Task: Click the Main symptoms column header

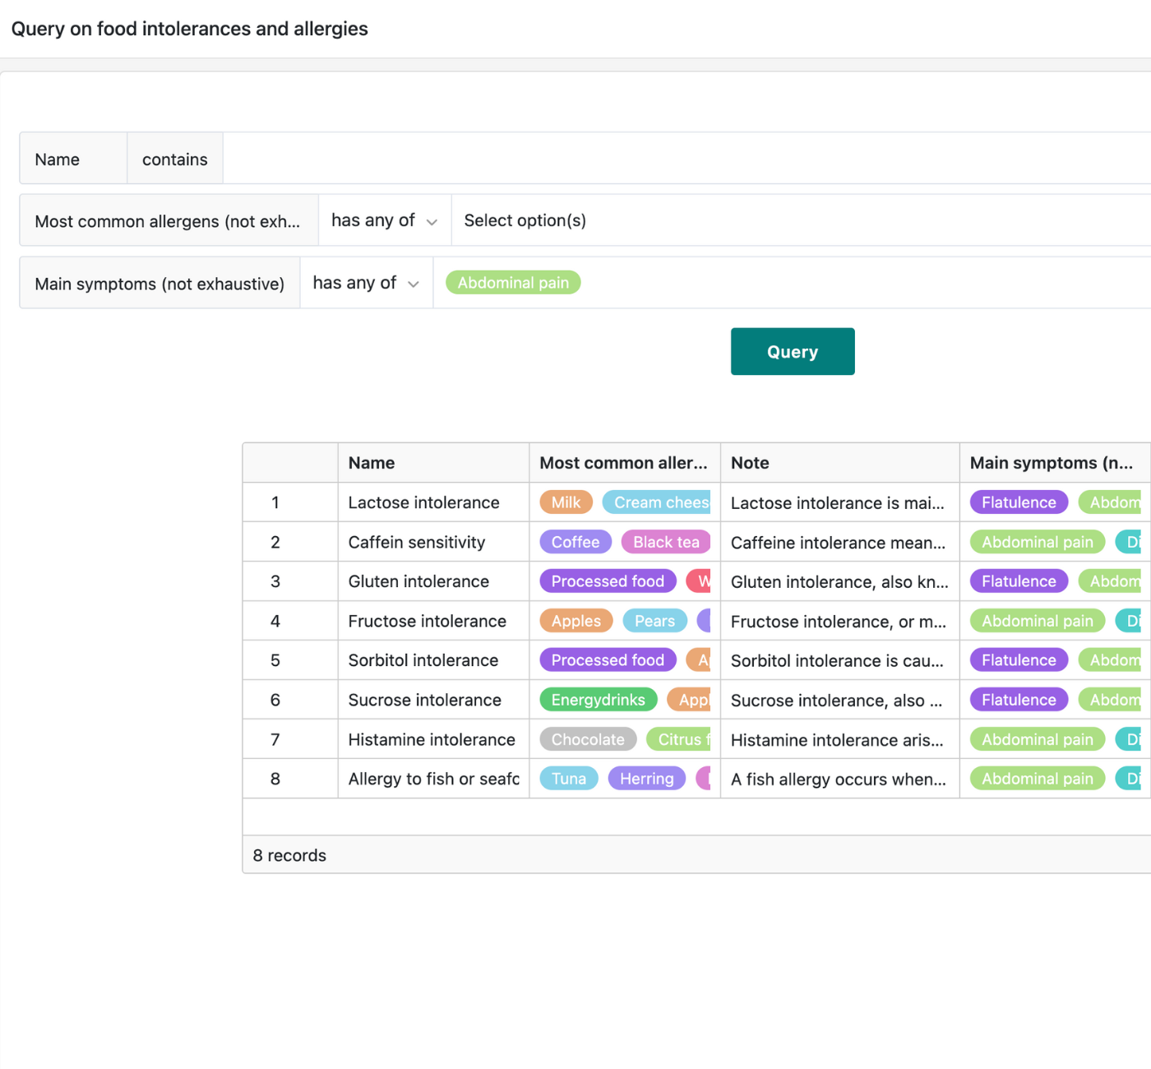Action: (1051, 463)
